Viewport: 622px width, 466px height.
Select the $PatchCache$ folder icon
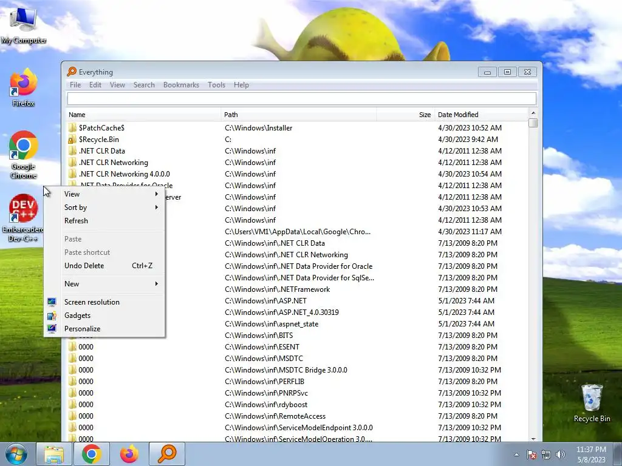[x=72, y=127]
